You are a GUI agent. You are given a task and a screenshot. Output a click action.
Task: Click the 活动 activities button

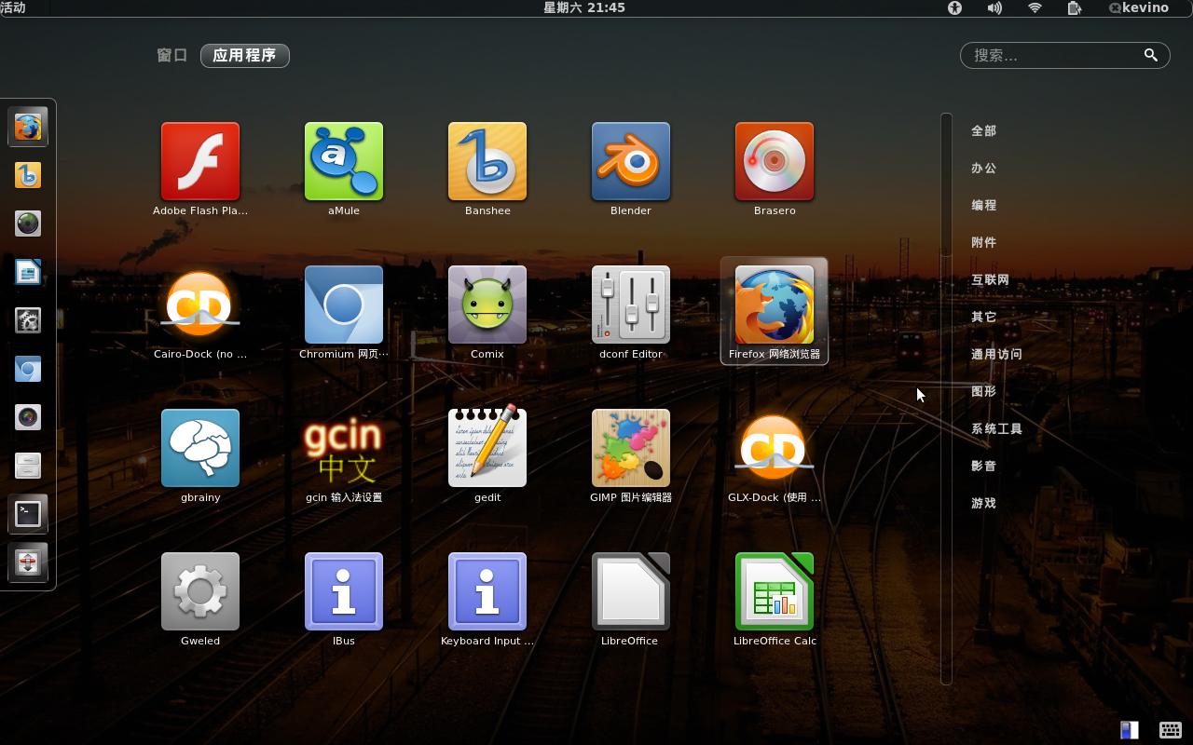tap(13, 7)
